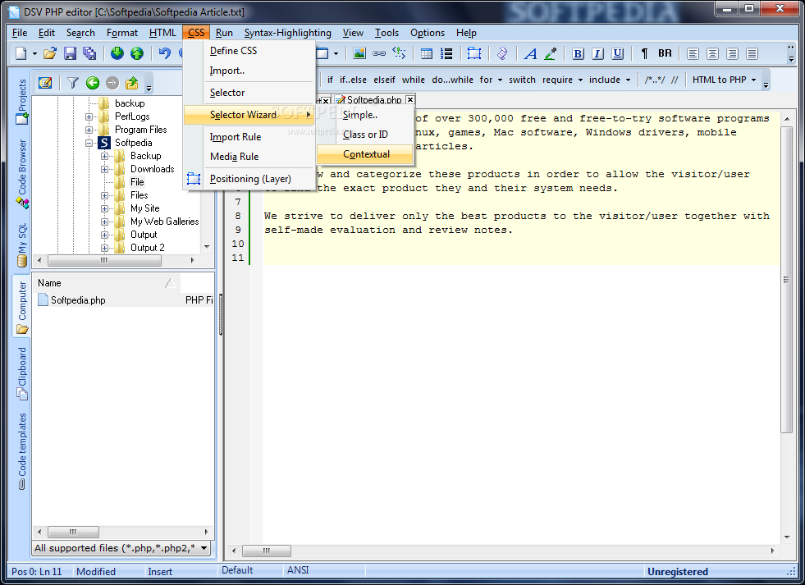This screenshot has height=585, width=805.
Task: Go back with the green left arrow
Action: (x=93, y=83)
